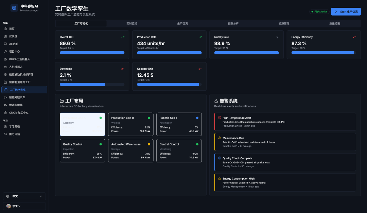The width and height of the screenshot is (367, 213).
Task: Click the Overall OEE trend arrow icon
Action: (x=123, y=37)
